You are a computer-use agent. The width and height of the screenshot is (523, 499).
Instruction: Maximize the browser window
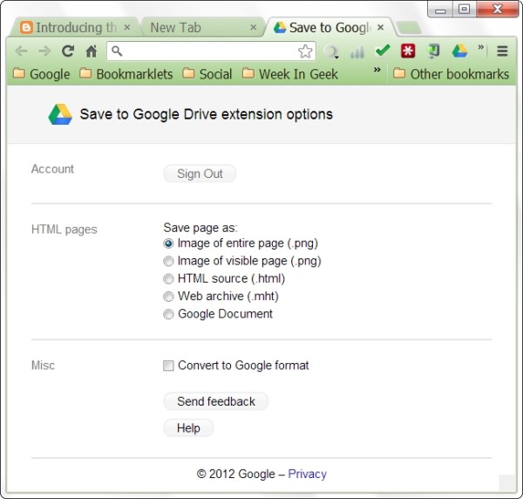pos(465,10)
